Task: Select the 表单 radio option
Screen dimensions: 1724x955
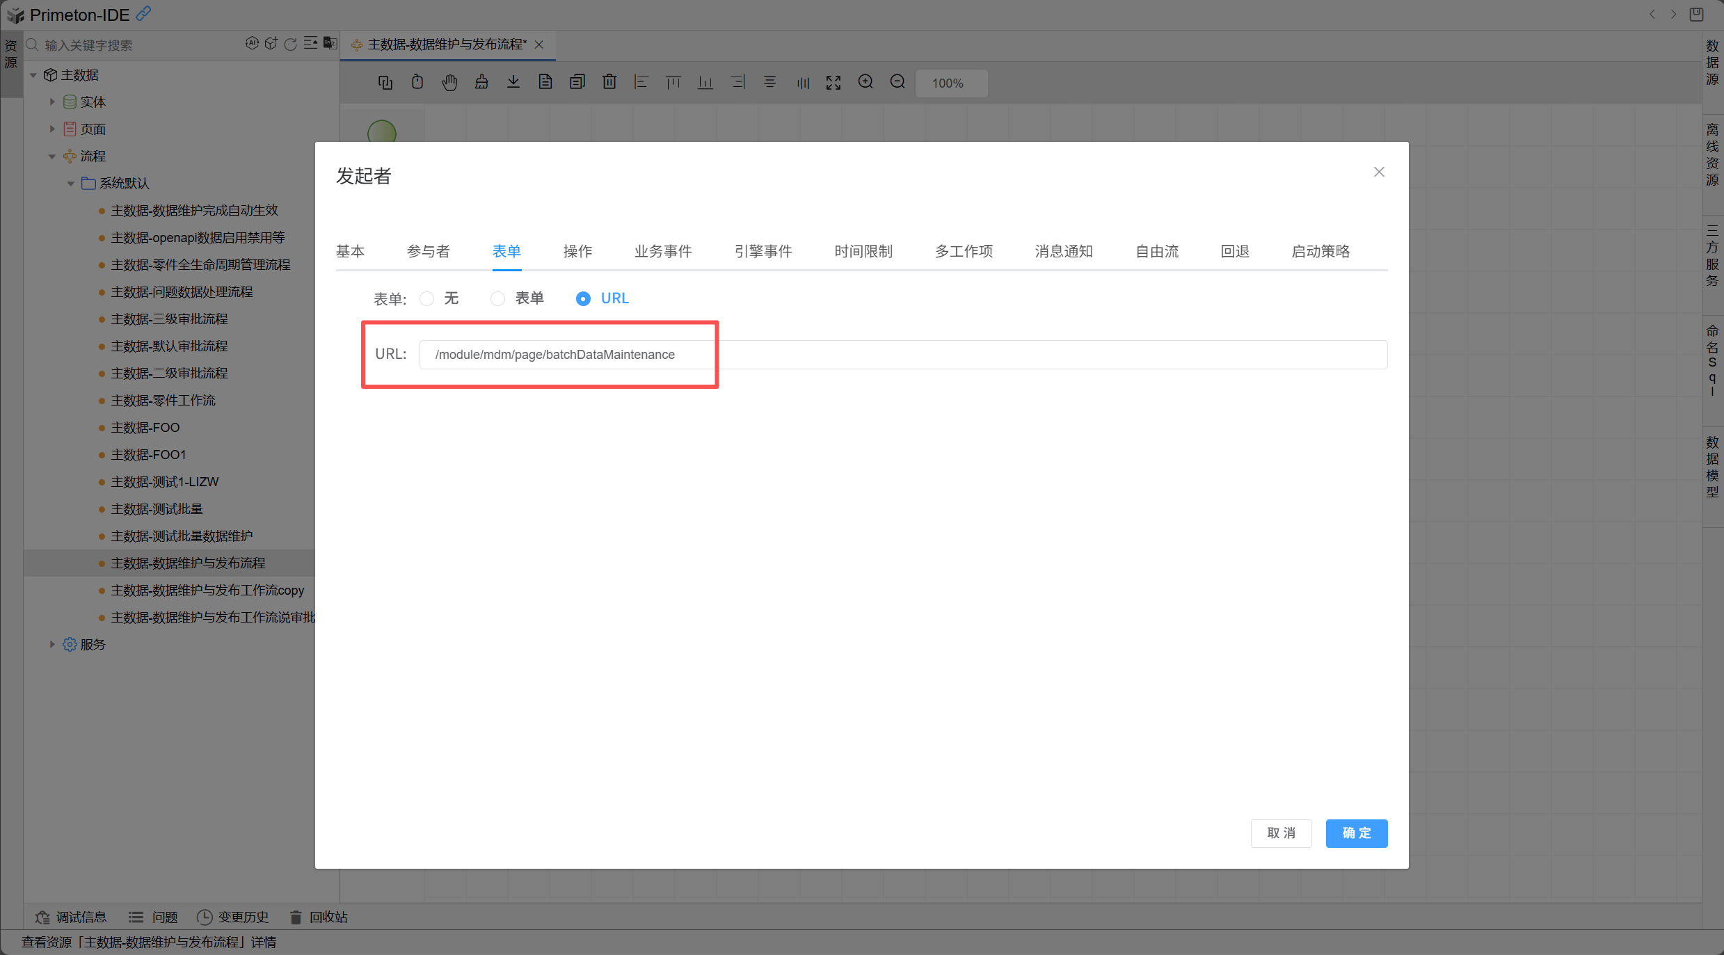Action: [x=497, y=298]
